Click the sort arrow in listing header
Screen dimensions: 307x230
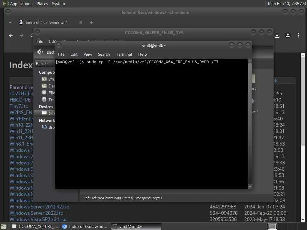click(x=276, y=81)
